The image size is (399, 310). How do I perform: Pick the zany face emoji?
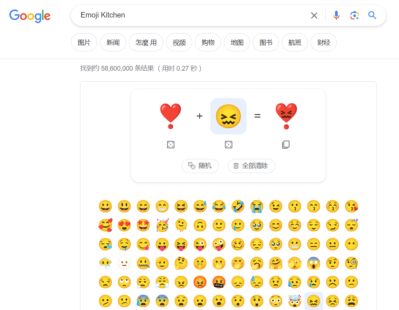click(219, 244)
